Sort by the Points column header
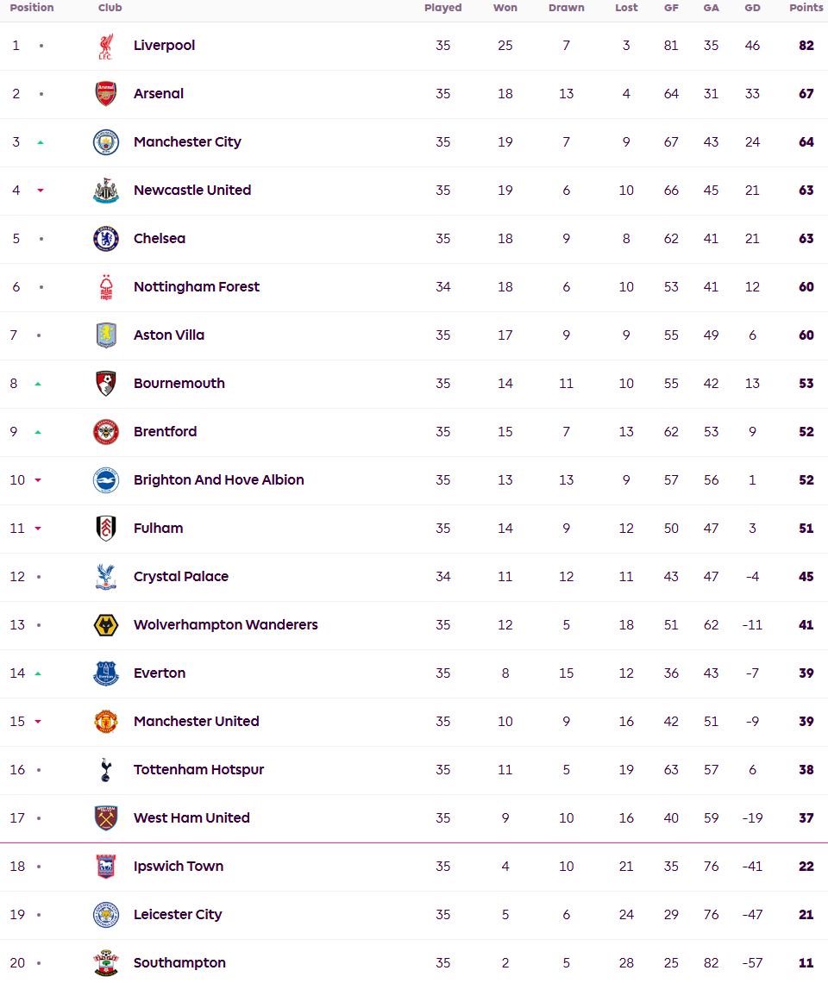This screenshot has width=828, height=983. [x=806, y=8]
